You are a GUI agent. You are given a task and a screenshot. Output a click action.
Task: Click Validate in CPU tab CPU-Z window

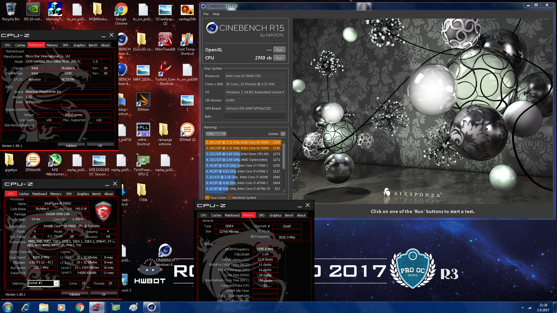pyautogui.click(x=75, y=294)
